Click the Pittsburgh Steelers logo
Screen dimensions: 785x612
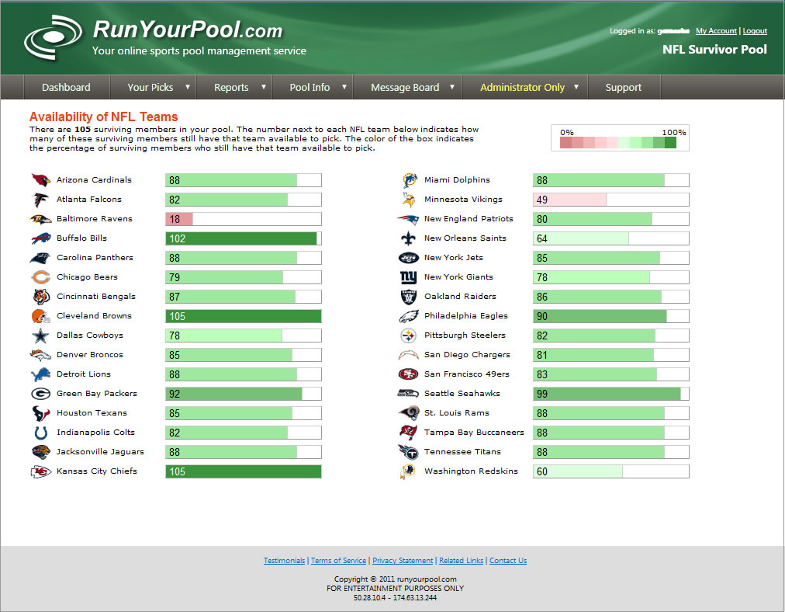pyautogui.click(x=408, y=336)
